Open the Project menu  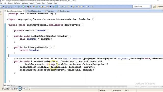point(38,3)
